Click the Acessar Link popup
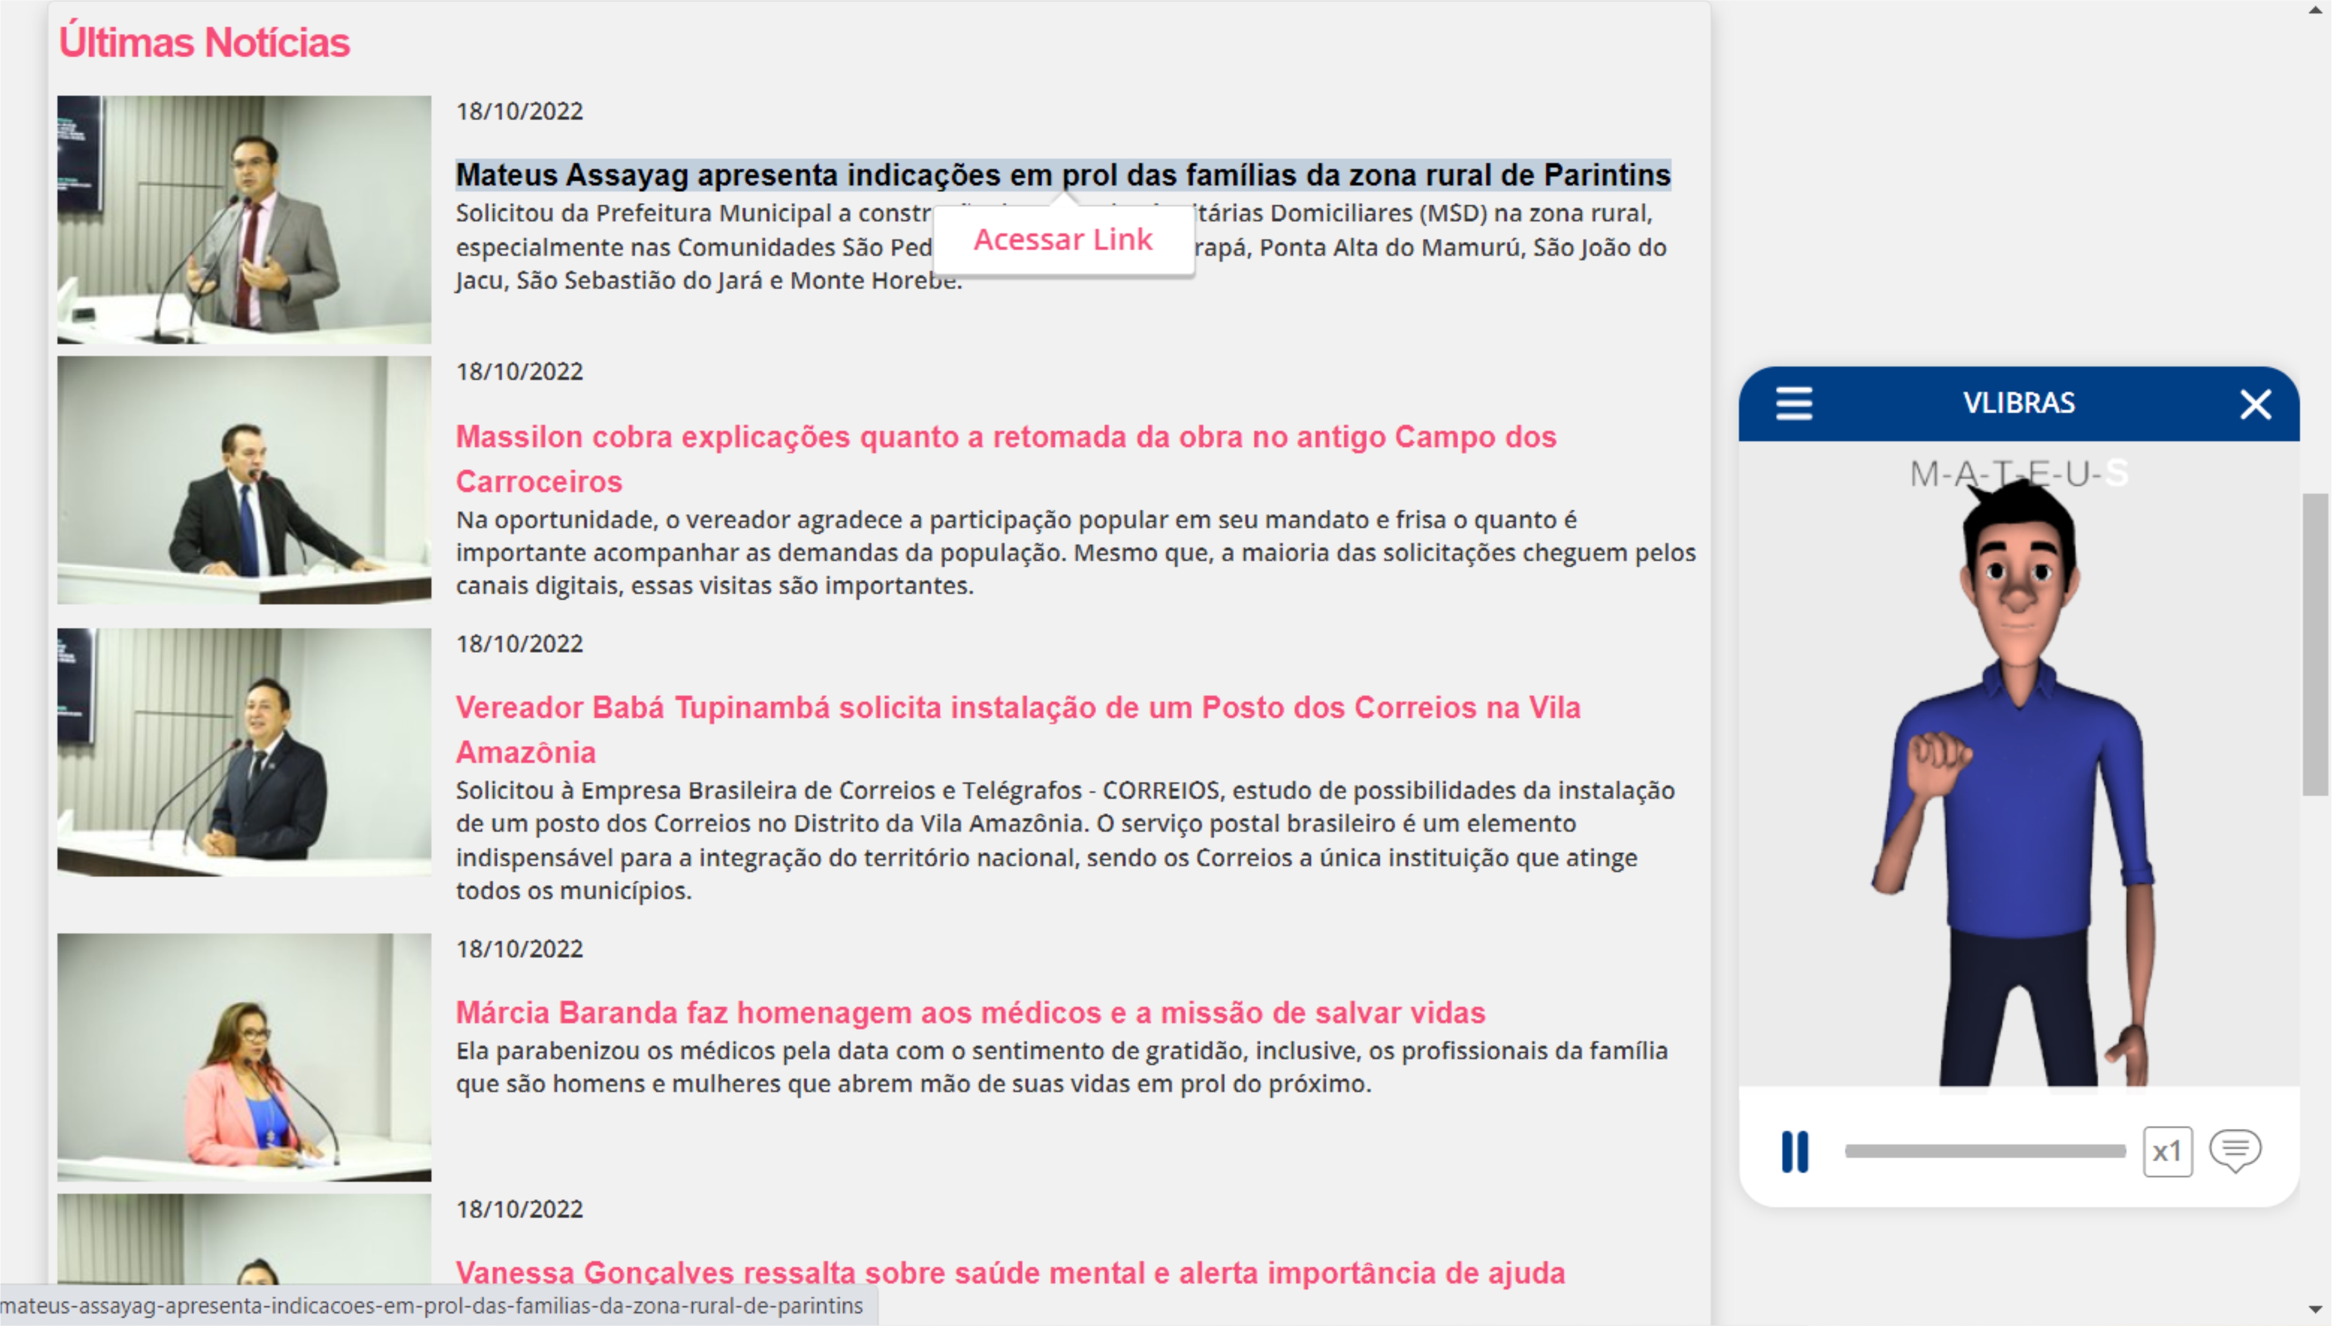 pos(1063,239)
